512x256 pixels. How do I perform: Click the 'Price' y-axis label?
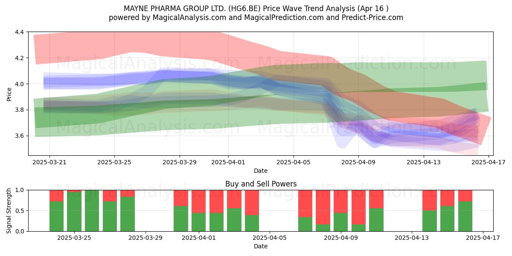(x=9, y=94)
